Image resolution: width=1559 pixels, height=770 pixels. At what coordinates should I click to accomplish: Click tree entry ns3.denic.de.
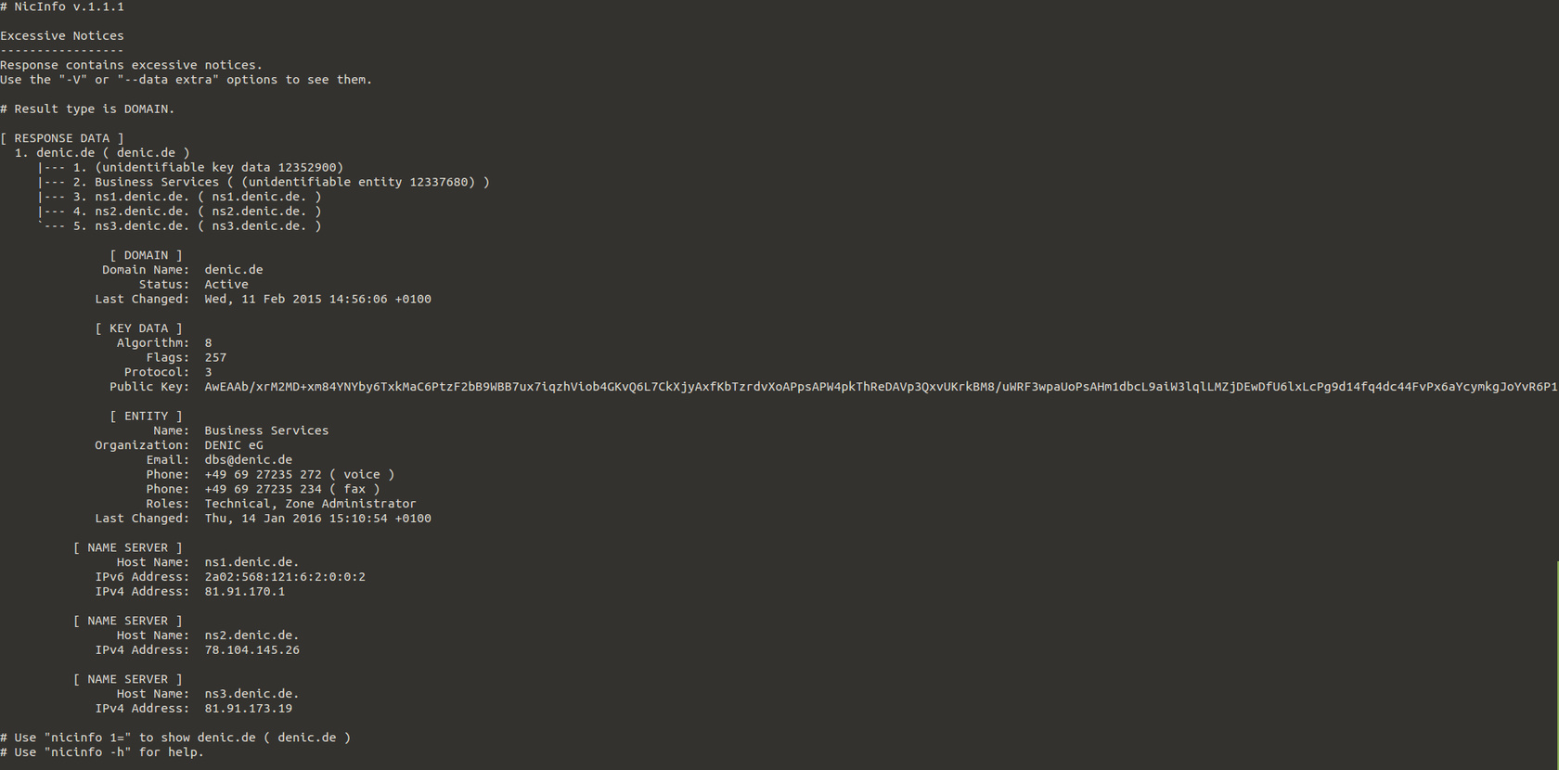point(208,226)
